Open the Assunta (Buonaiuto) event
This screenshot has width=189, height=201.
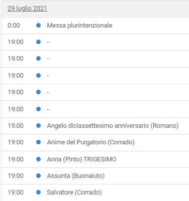pos(76,176)
